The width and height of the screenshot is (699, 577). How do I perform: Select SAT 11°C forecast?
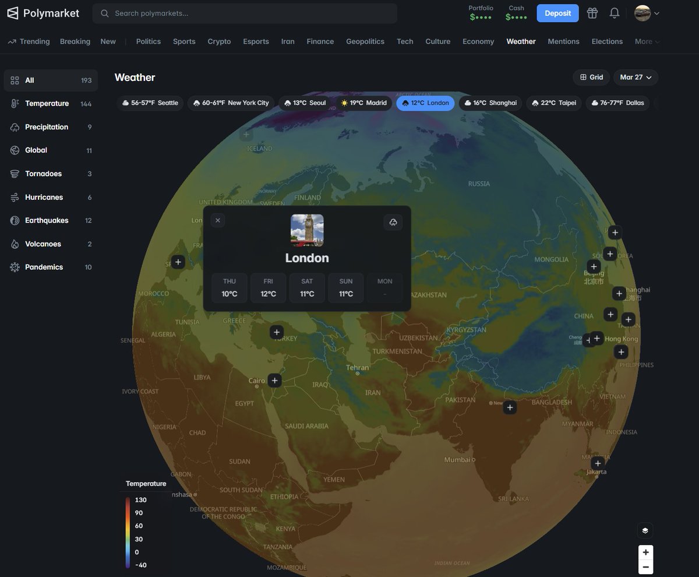click(307, 288)
